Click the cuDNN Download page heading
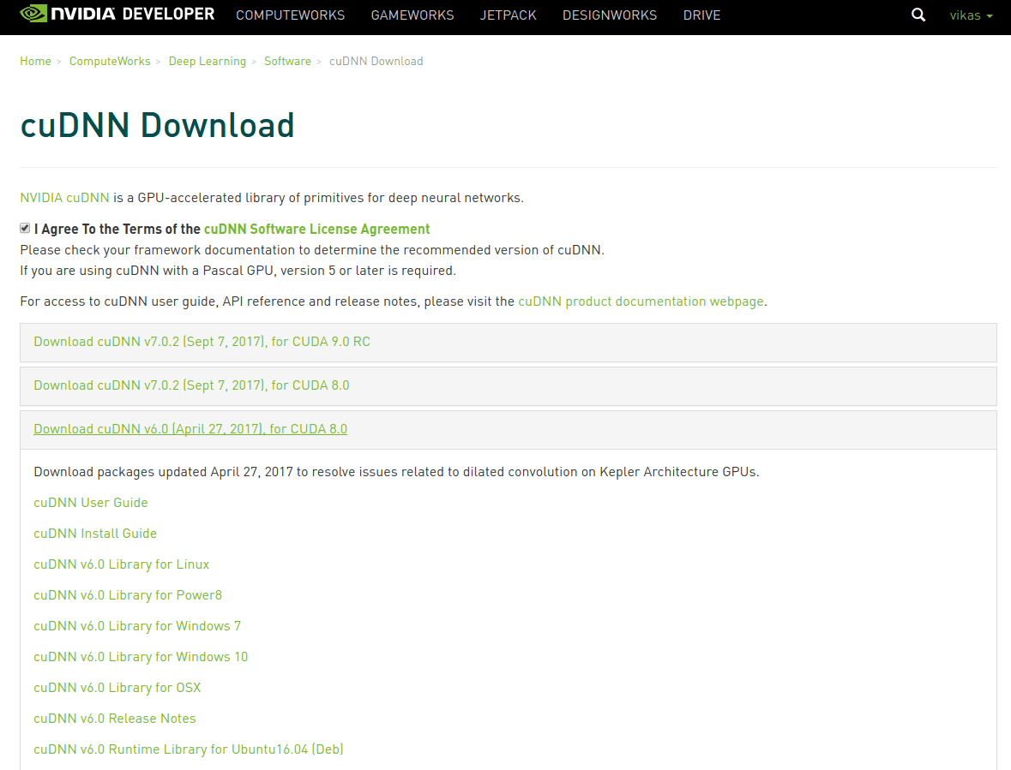 [x=157, y=125]
